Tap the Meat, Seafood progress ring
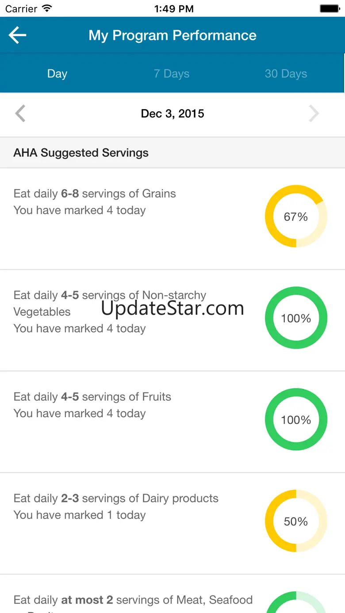 point(296,603)
